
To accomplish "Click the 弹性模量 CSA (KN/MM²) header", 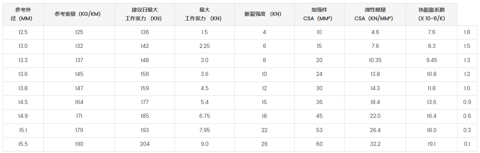I will (x=375, y=14).
